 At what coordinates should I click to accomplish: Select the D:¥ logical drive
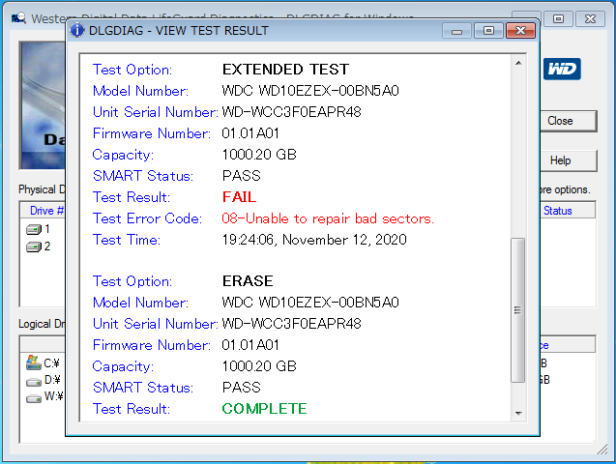point(44,380)
